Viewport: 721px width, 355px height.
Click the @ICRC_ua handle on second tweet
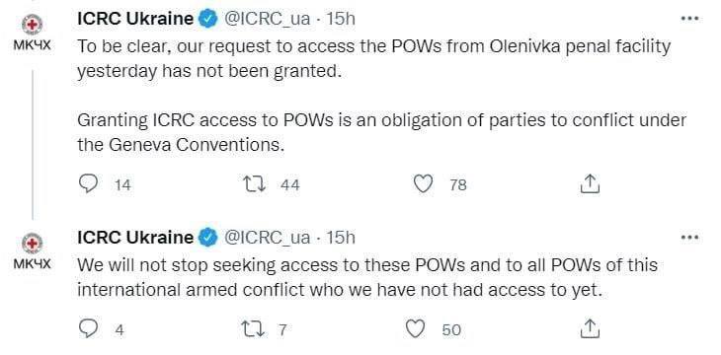coord(267,238)
